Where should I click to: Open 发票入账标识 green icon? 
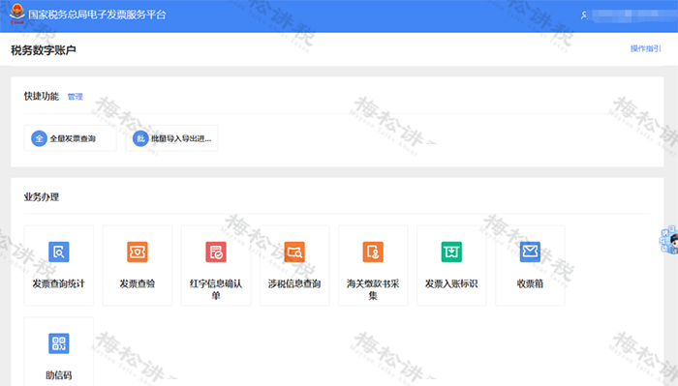[x=451, y=252]
